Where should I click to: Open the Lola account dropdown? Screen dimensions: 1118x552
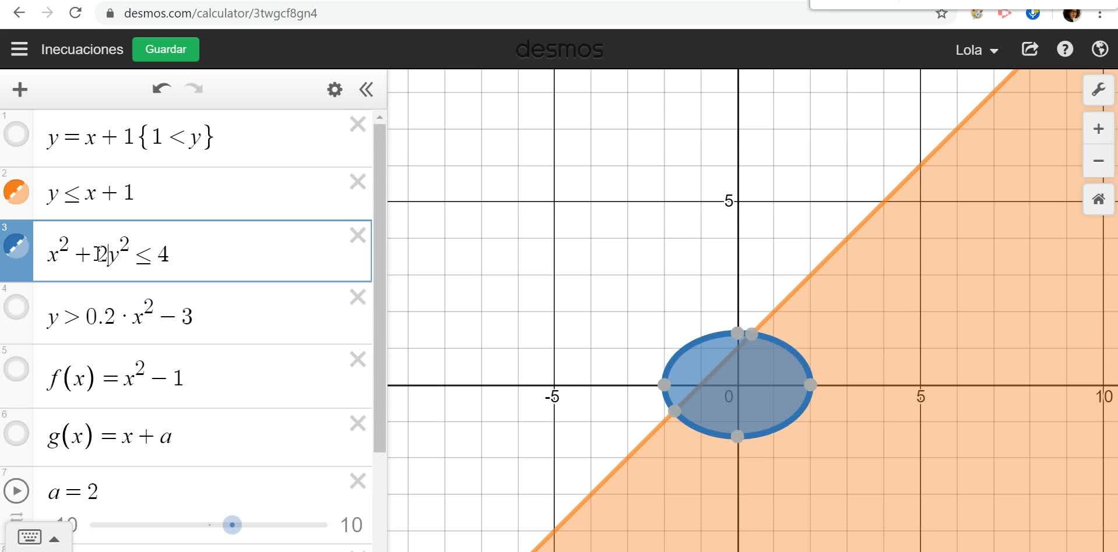click(x=977, y=50)
